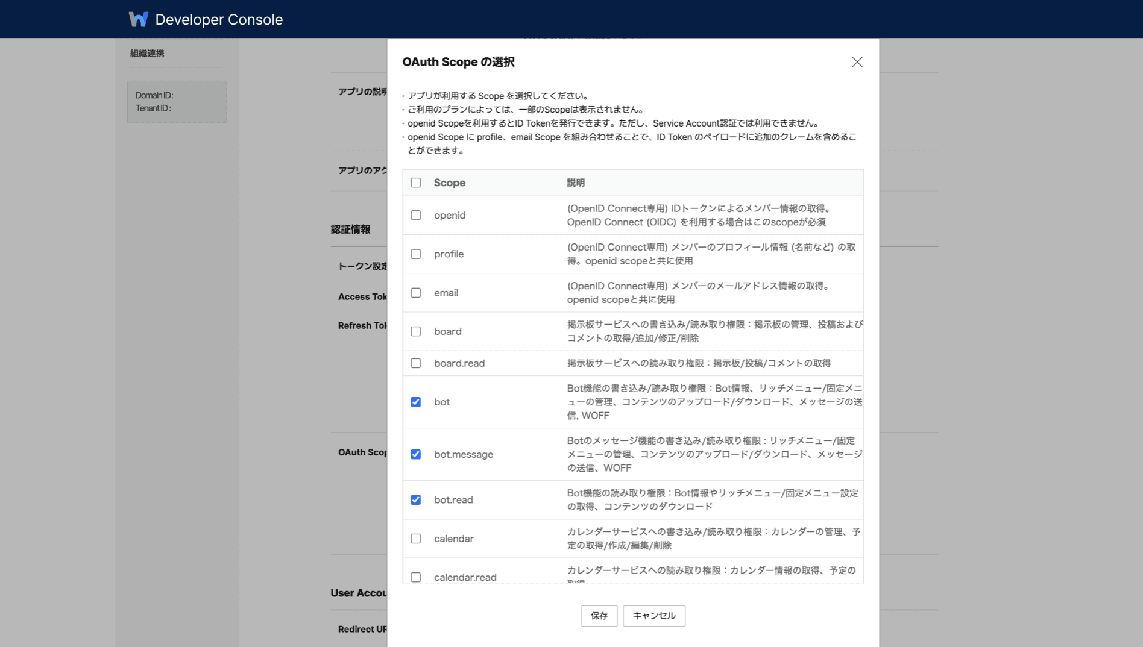Image resolution: width=1143 pixels, height=647 pixels.
Task: Save the scope selection with 保存
Action: tap(599, 616)
